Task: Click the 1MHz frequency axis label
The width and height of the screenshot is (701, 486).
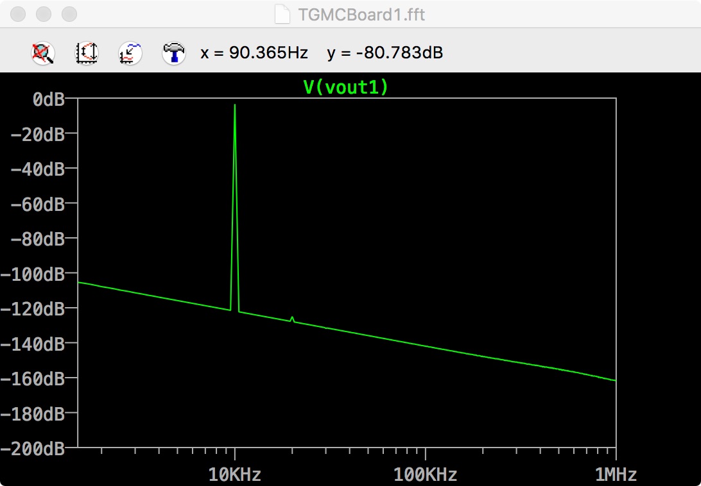Action: [616, 474]
